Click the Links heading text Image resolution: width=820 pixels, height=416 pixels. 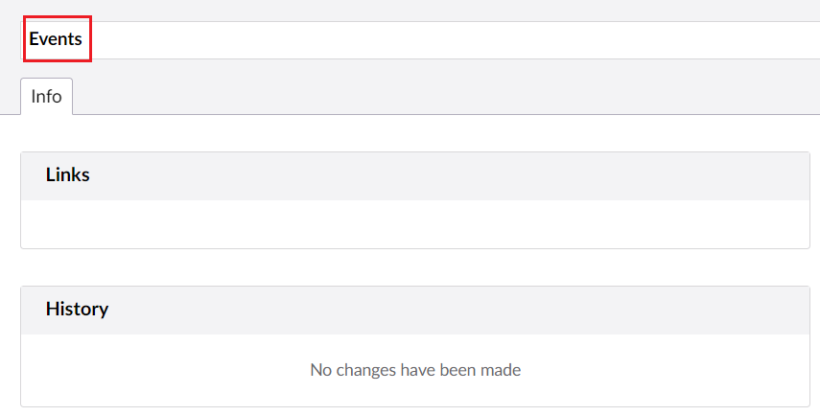click(68, 175)
